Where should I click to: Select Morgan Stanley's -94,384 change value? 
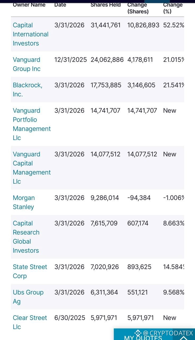[x=139, y=198]
